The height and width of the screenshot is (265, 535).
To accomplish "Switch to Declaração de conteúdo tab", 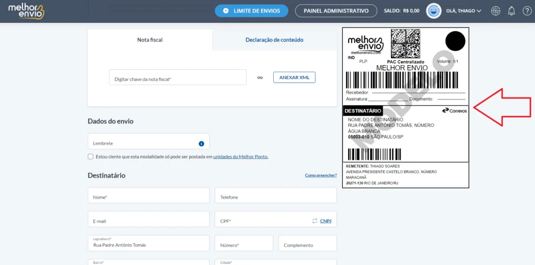I will click(x=274, y=40).
